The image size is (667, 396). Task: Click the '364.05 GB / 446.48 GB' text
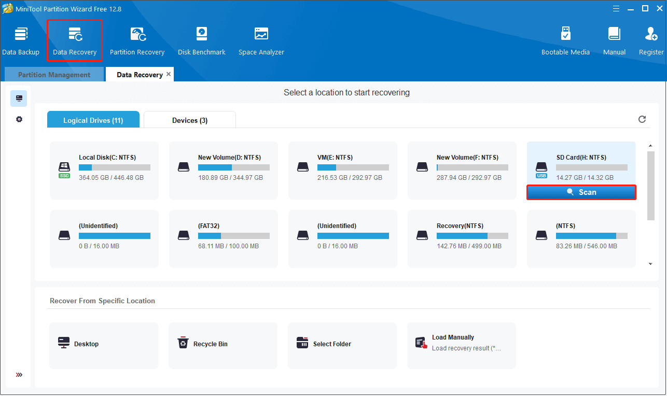click(111, 178)
